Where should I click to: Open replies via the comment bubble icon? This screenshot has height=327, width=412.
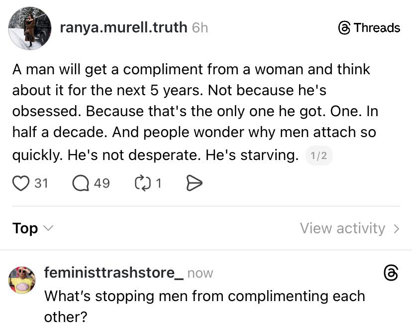[80, 184]
